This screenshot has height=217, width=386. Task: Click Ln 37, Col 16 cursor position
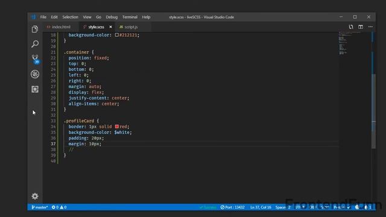pyautogui.click(x=261, y=207)
